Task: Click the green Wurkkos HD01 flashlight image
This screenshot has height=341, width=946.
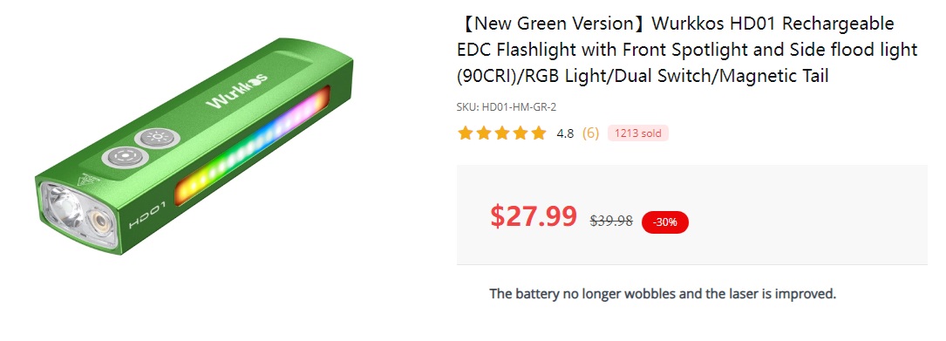Action: [x=194, y=147]
